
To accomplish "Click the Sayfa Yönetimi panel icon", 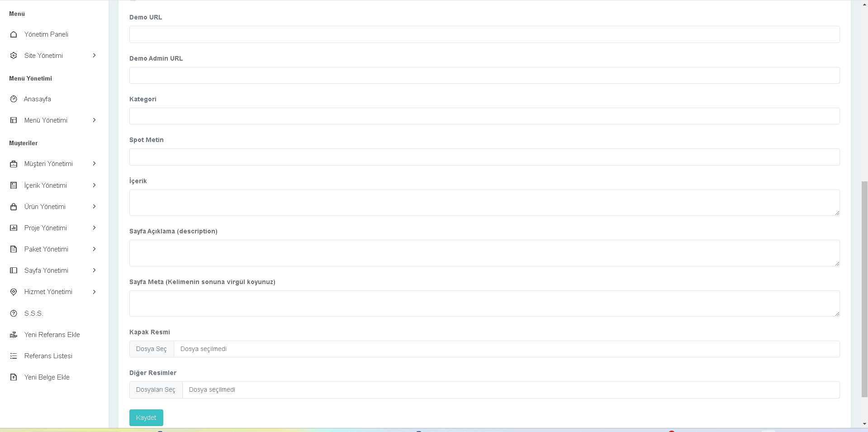I will (x=14, y=271).
